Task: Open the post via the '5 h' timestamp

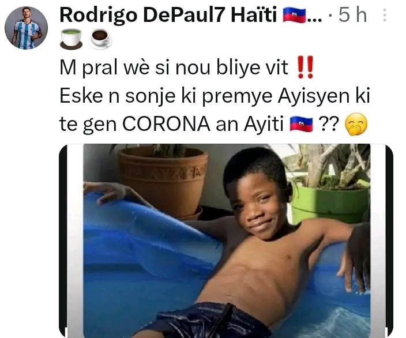Action: (x=353, y=15)
